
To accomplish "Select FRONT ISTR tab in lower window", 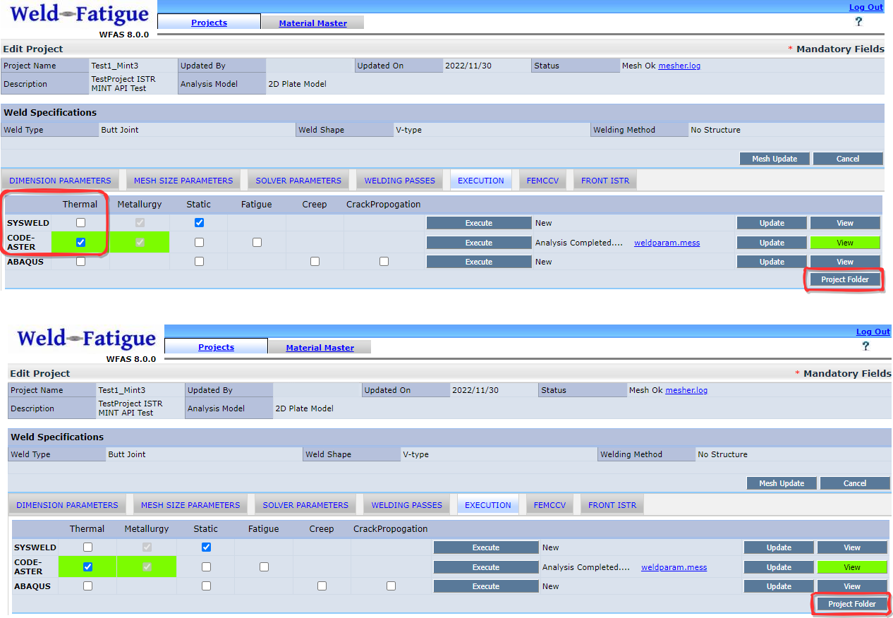I will 612,505.
